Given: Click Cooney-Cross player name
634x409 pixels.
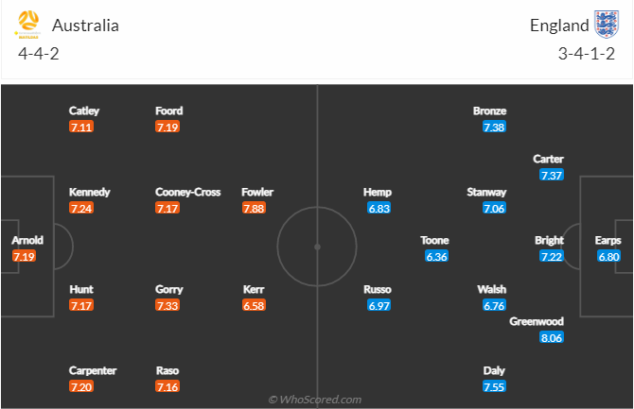Looking at the screenshot, I should tap(188, 192).
